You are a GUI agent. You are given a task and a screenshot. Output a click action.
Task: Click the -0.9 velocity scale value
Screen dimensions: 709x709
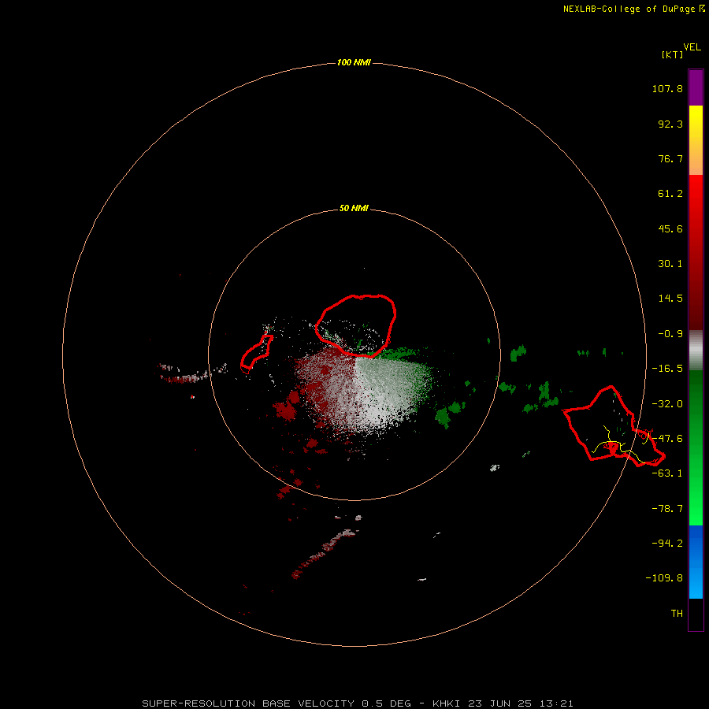coord(670,334)
